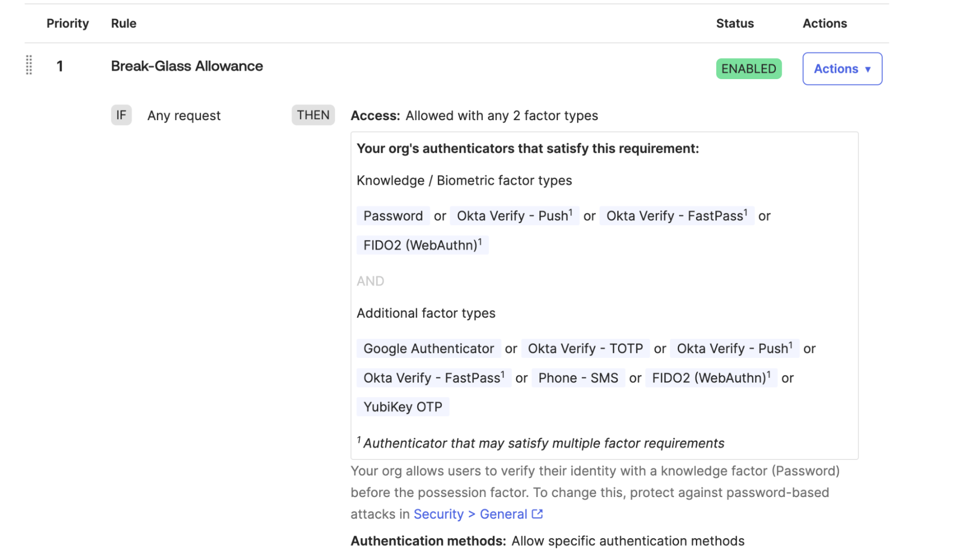Click the THEN badge

313,115
